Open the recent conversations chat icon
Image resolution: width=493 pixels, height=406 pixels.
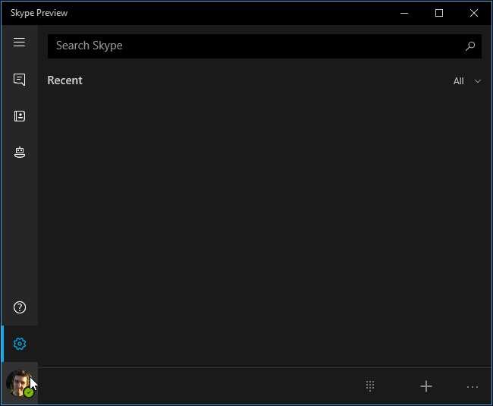point(20,80)
